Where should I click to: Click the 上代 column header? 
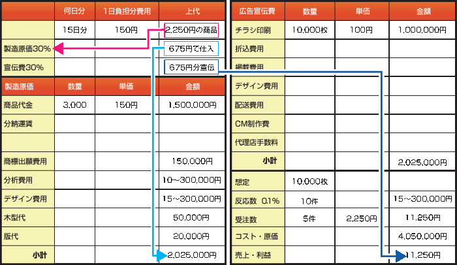click(192, 11)
